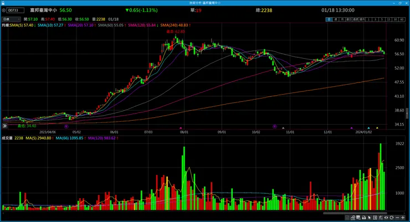Viewport: 410px width, 222px height.
Task: Click the MA(120) 983.62 volume label
Action: (x=102, y=138)
